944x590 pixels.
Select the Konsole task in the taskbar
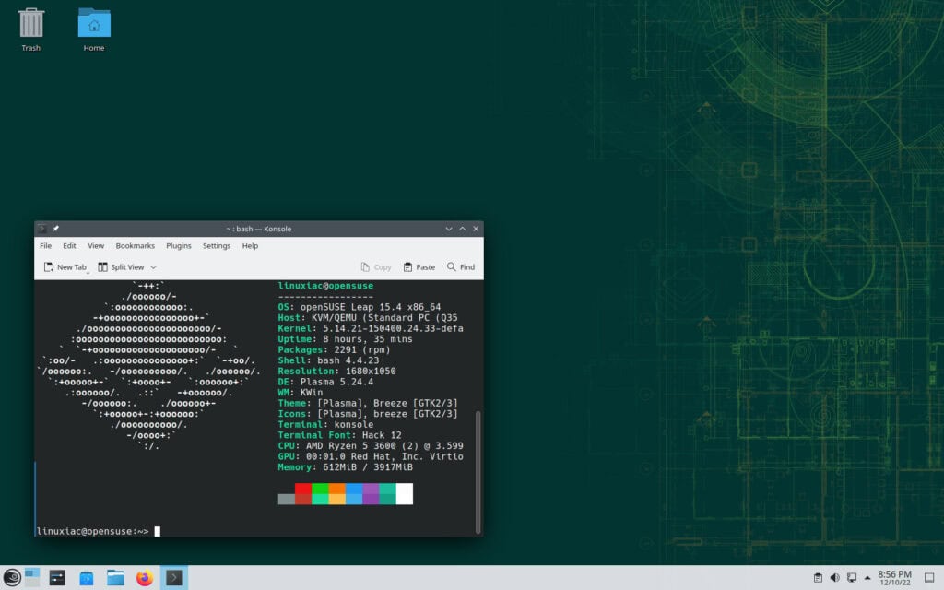pyautogui.click(x=174, y=578)
